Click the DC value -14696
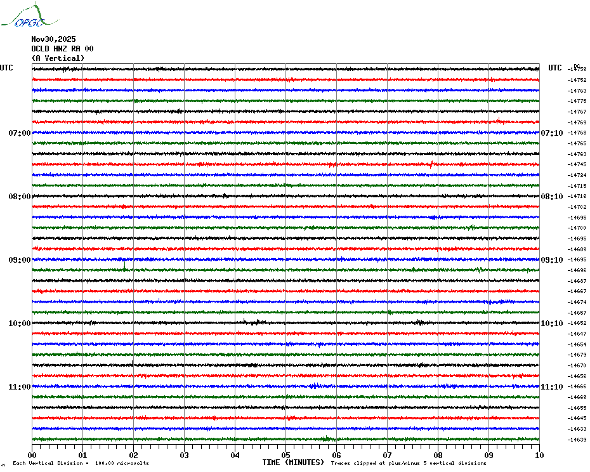 click(577, 270)
